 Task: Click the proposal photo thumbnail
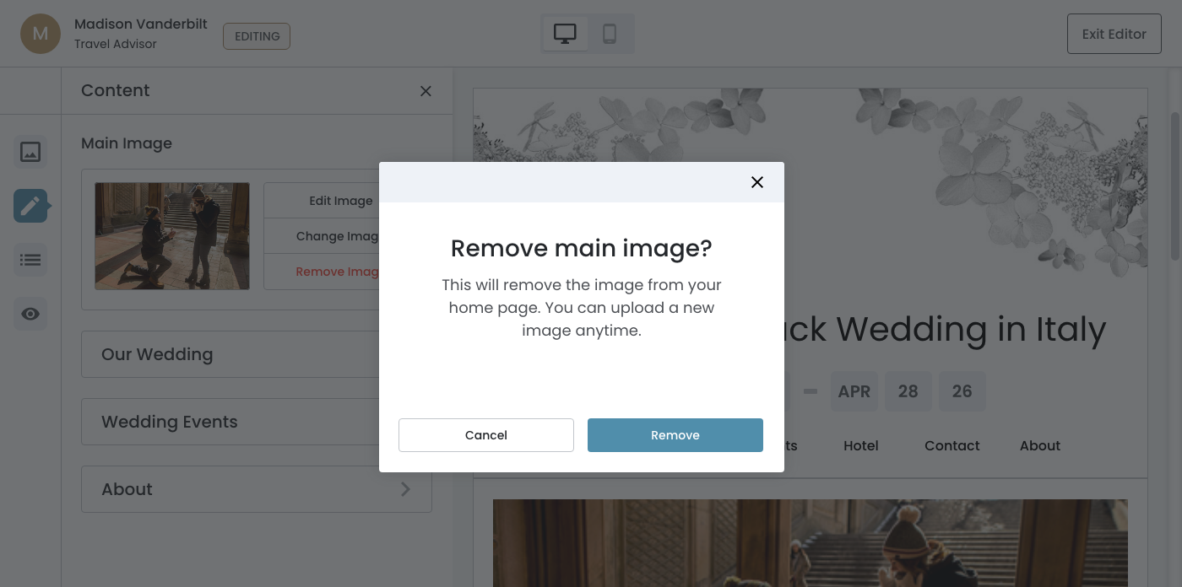(x=172, y=236)
